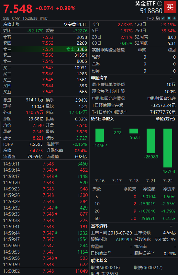Click the IOPV value 7.5593
The image size is (178, 275).
36,144
